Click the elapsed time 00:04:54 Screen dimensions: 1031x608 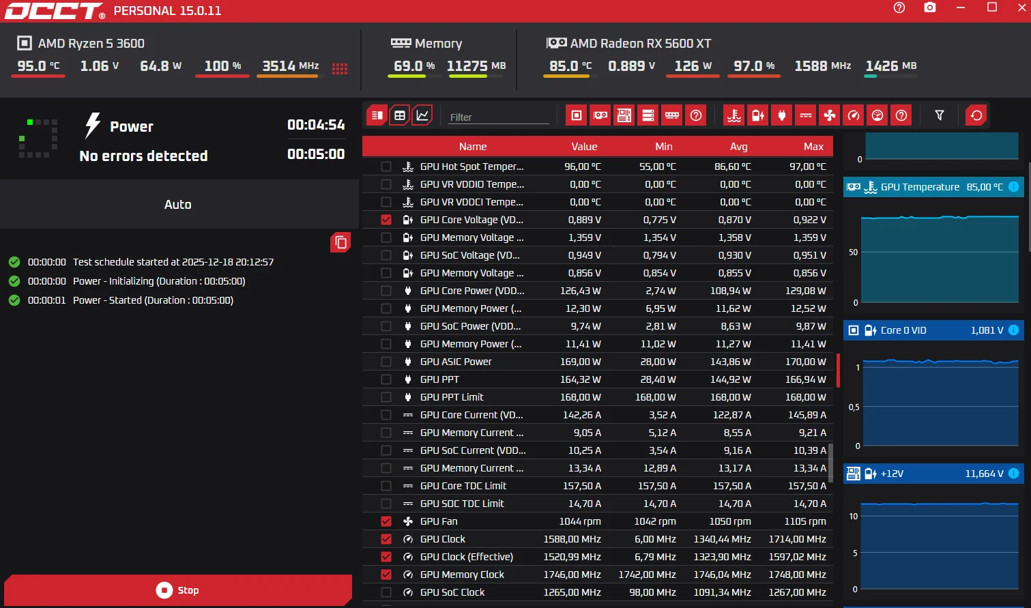pos(316,125)
